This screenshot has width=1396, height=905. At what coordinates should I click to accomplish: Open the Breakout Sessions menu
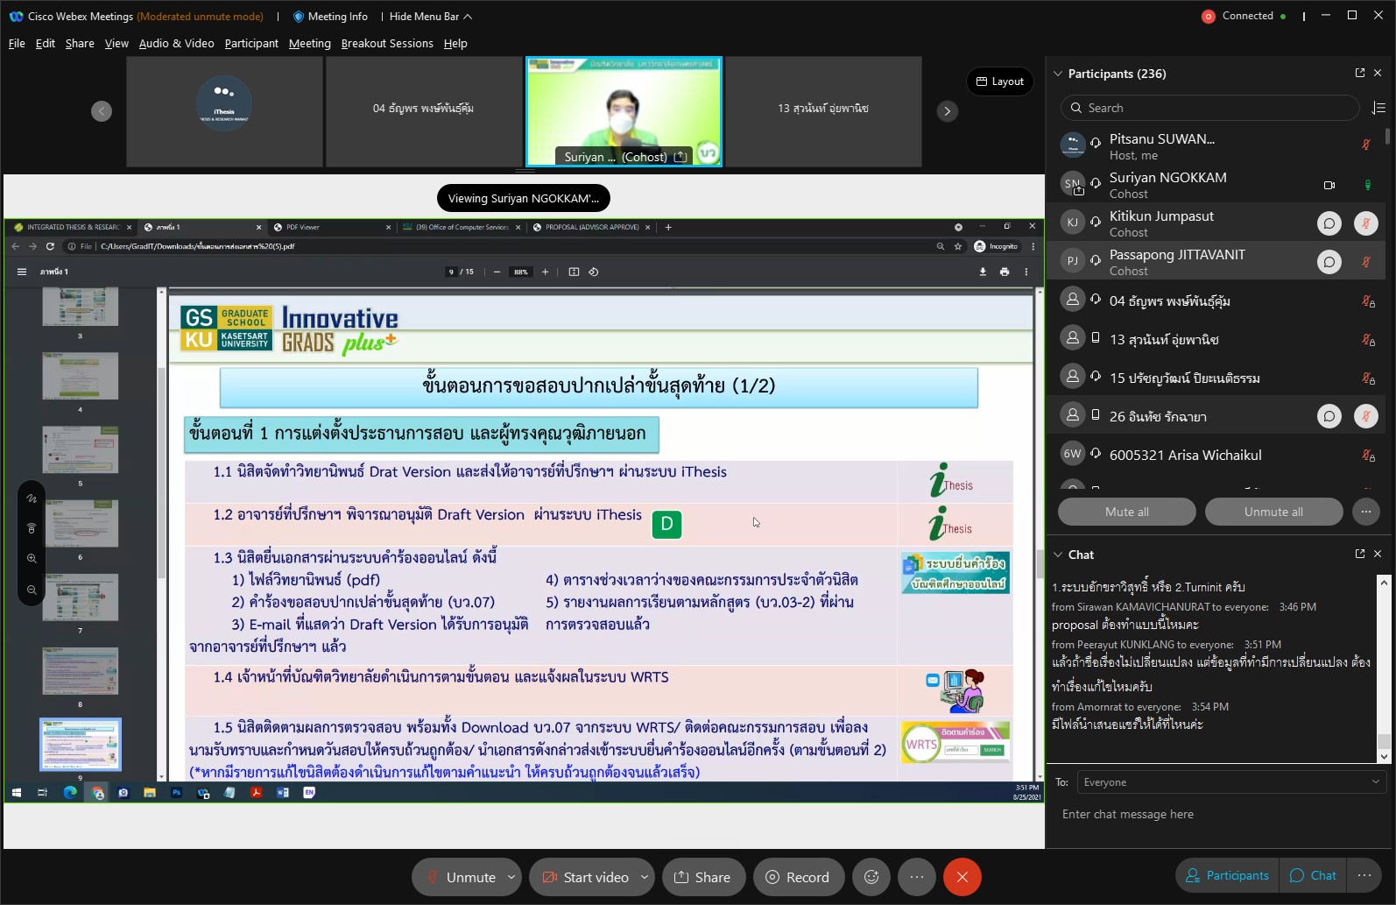point(386,43)
